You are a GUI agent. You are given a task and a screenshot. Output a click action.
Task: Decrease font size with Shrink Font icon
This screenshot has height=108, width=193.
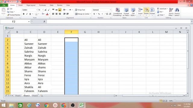point(49,10)
